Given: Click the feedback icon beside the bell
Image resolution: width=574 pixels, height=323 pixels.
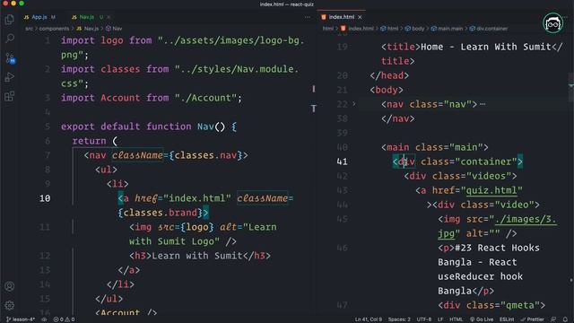Looking at the screenshot, I should (x=553, y=319).
